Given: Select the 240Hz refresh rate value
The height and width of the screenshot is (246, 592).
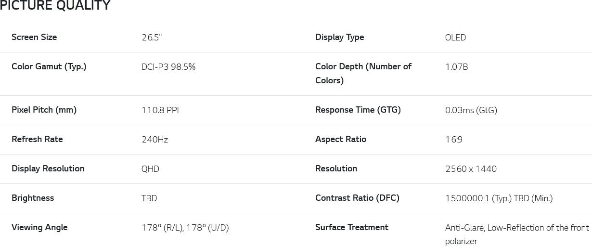Looking at the screenshot, I should [154, 140].
